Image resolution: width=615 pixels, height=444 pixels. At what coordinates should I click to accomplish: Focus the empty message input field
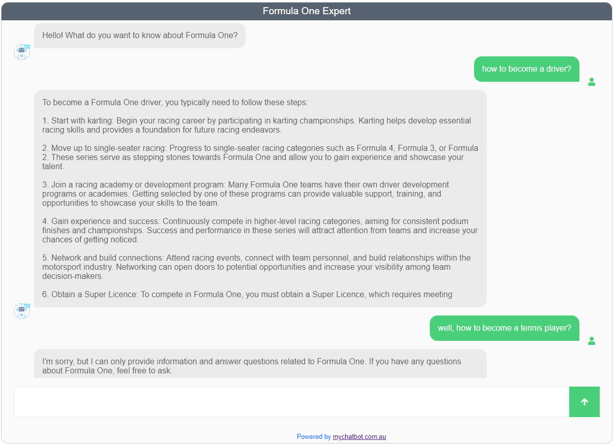pos(291,402)
